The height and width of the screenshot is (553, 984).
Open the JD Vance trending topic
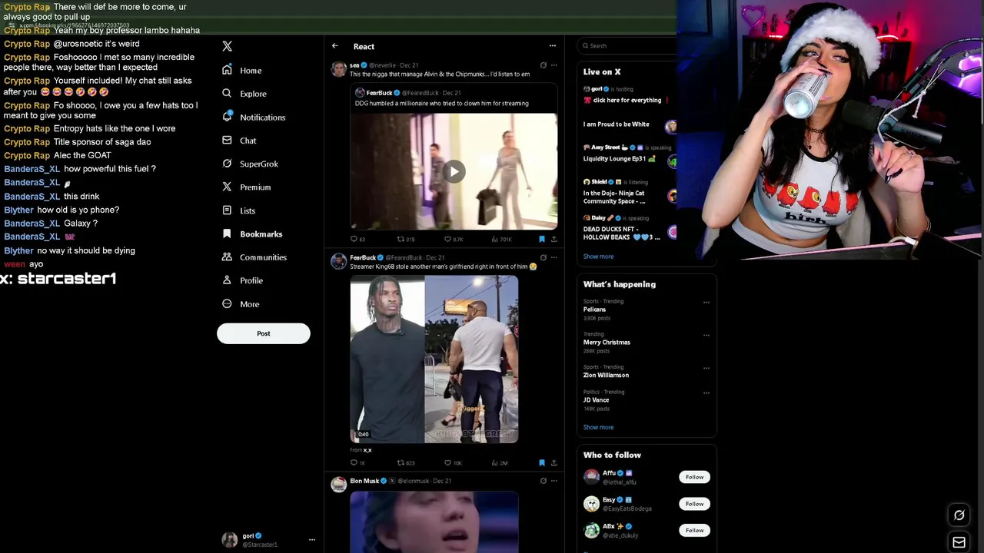click(x=596, y=399)
